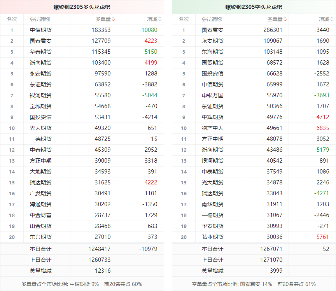The width and height of the screenshot is (336, 291).
Task: Select the 螺纹钢2305空头龙虎榜 title
Action: tap(254, 7)
